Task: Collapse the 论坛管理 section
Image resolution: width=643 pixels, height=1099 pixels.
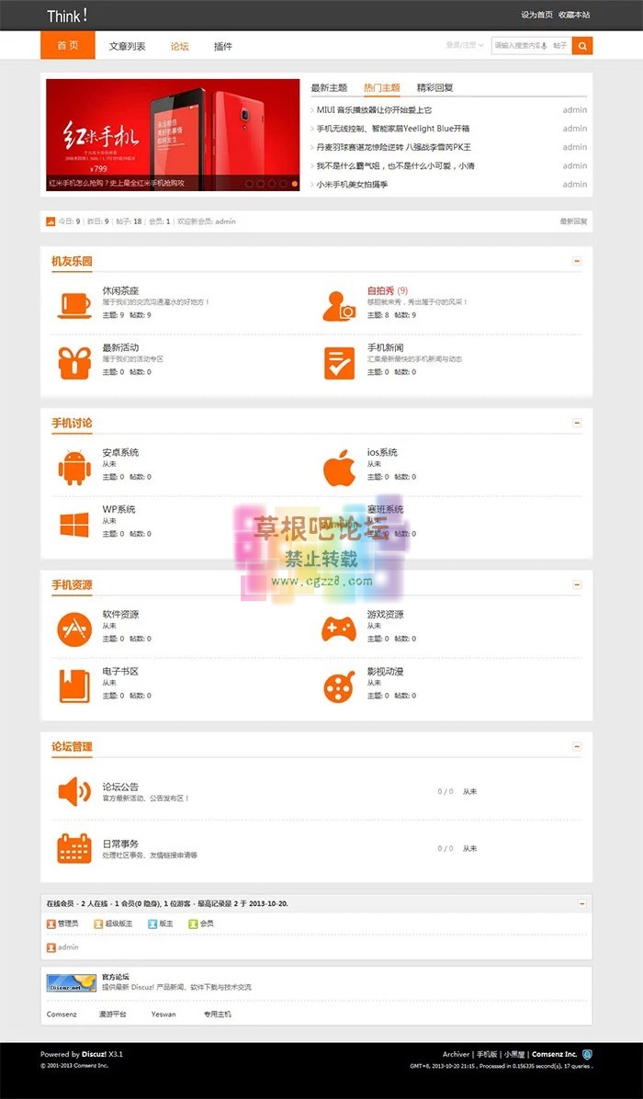Action: 577,746
